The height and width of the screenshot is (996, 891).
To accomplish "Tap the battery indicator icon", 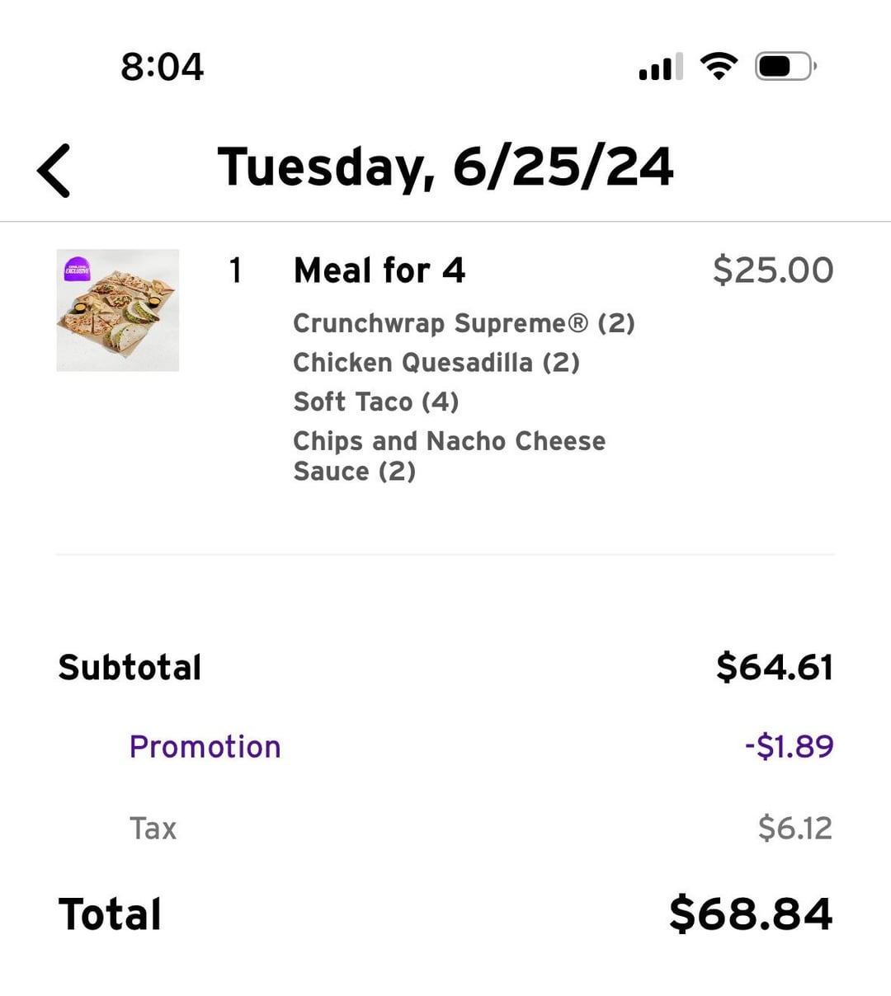I will click(785, 66).
